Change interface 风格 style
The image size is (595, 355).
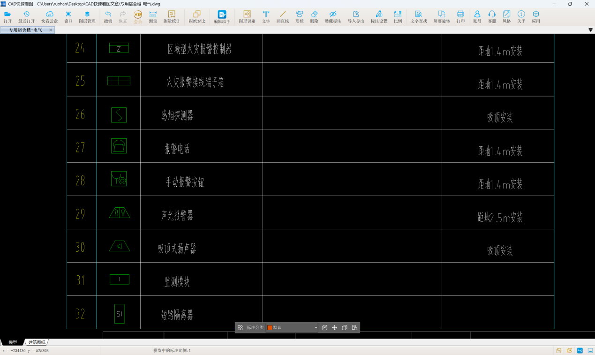[507, 17]
